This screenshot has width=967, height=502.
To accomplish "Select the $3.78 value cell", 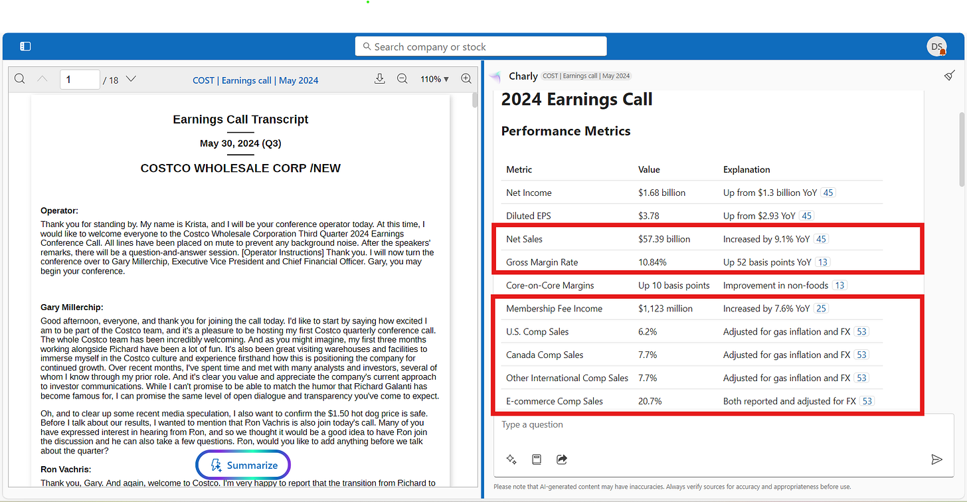I will click(x=650, y=216).
